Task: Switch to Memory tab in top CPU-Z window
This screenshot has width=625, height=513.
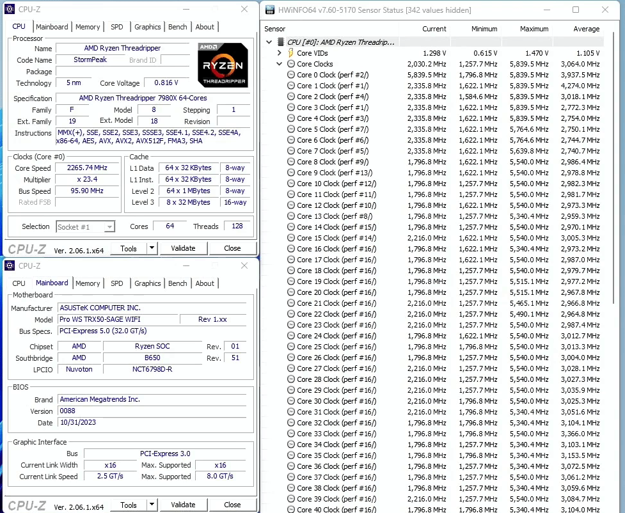Action: tap(88, 27)
